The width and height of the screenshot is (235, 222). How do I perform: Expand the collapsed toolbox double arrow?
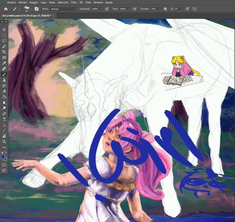point(2,22)
